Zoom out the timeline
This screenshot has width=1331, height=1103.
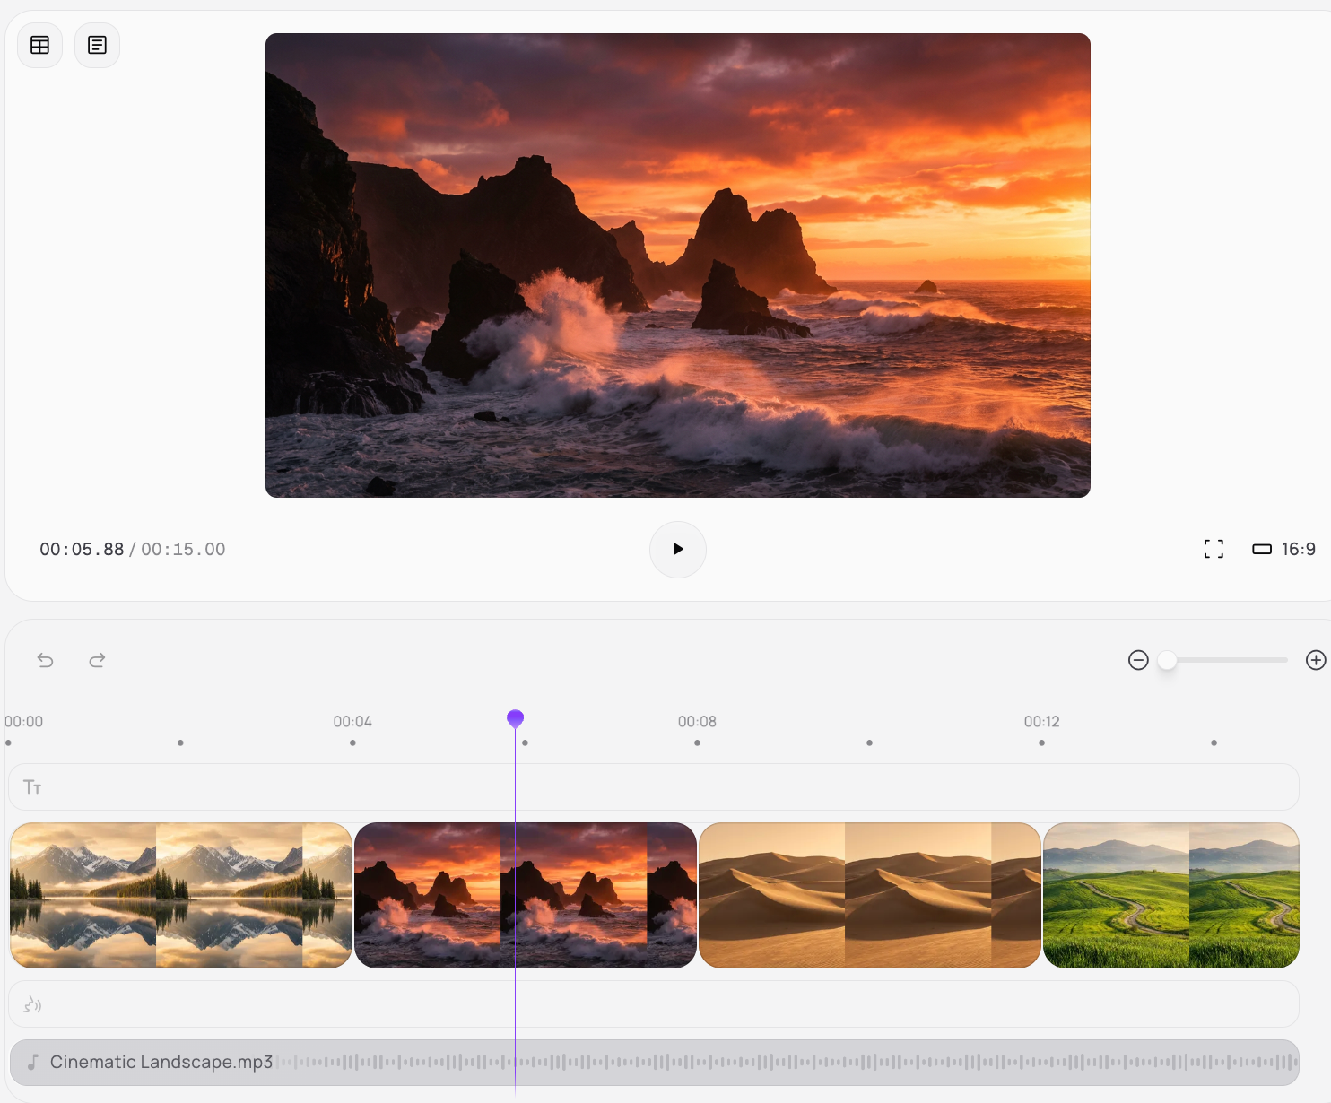pyautogui.click(x=1138, y=660)
